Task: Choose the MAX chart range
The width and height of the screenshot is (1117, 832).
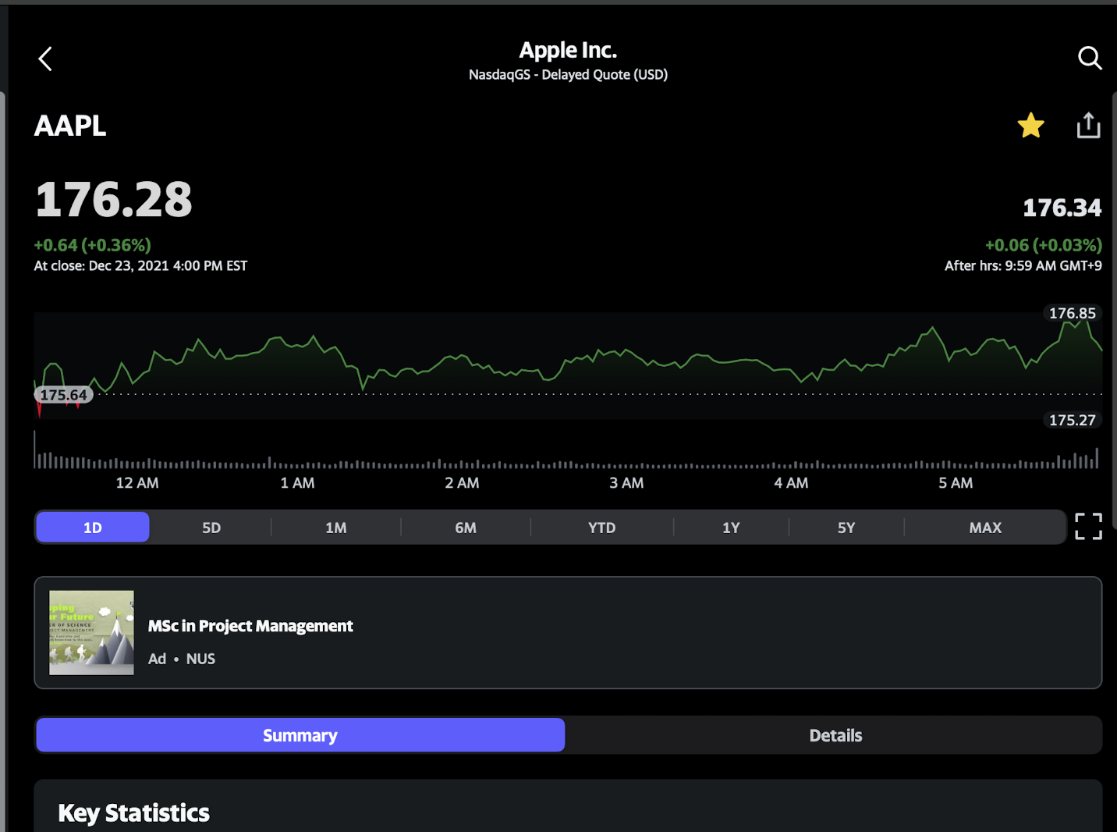Action: pos(985,528)
